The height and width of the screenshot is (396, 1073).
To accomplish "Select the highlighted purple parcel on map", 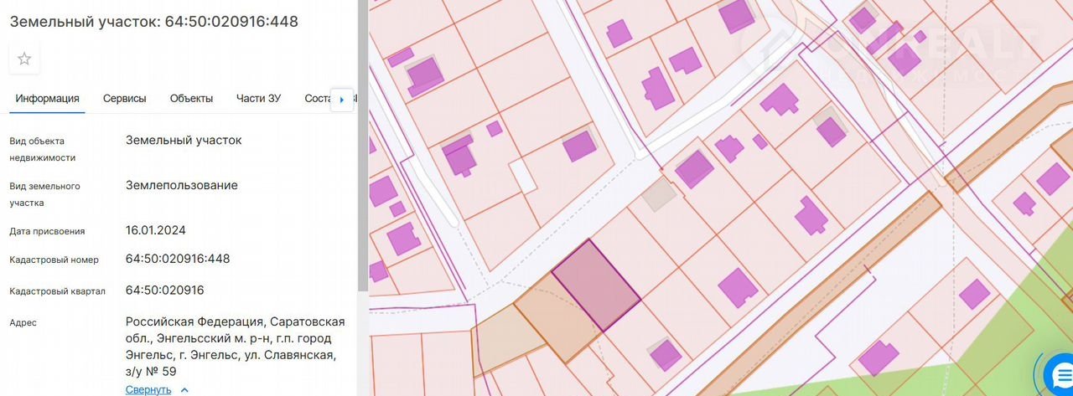I will (x=595, y=285).
